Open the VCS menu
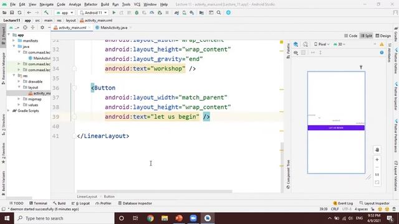The width and height of the screenshot is (399, 224). point(137,4)
